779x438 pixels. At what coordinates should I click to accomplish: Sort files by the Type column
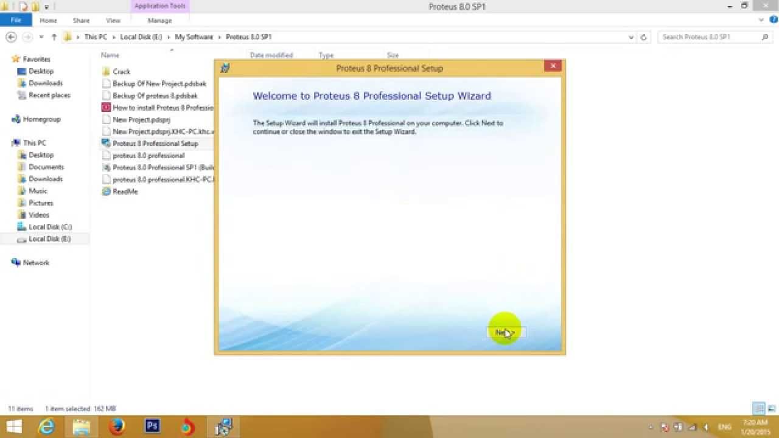pos(326,55)
